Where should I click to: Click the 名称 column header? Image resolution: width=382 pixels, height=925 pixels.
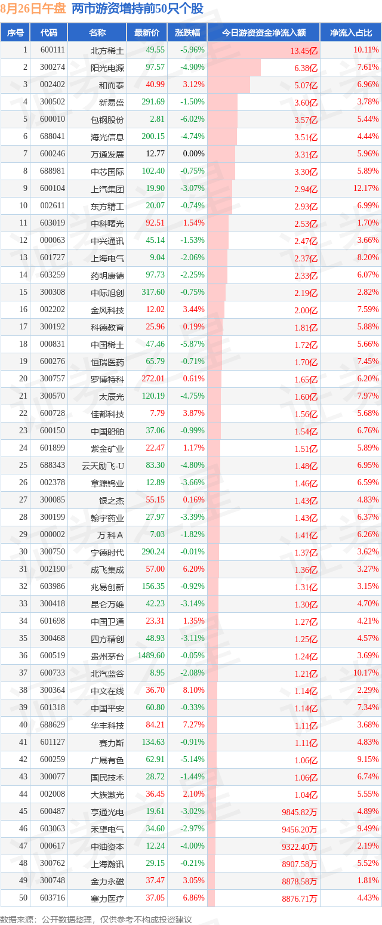[97, 33]
